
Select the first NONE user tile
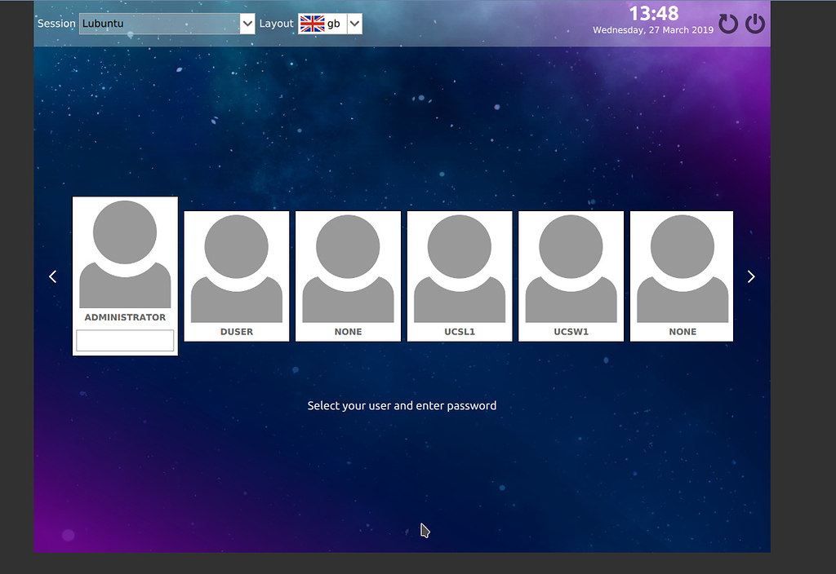pos(348,275)
